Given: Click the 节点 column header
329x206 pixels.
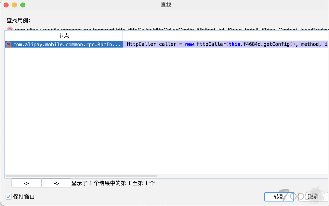Looking at the screenshot, I should [x=64, y=36].
